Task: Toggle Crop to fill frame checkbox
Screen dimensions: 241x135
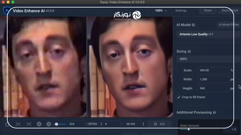Action: pyautogui.click(x=179, y=97)
